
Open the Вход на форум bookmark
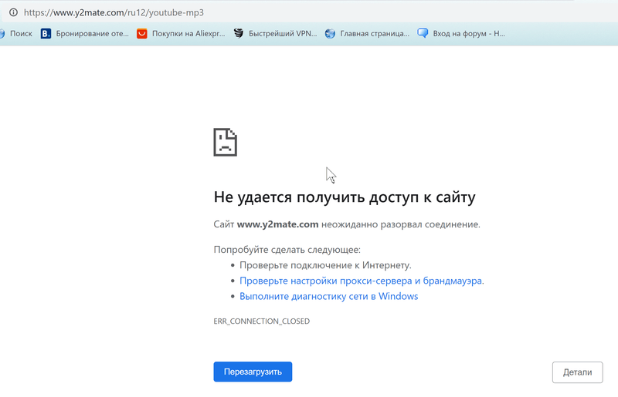pyautogui.click(x=469, y=33)
